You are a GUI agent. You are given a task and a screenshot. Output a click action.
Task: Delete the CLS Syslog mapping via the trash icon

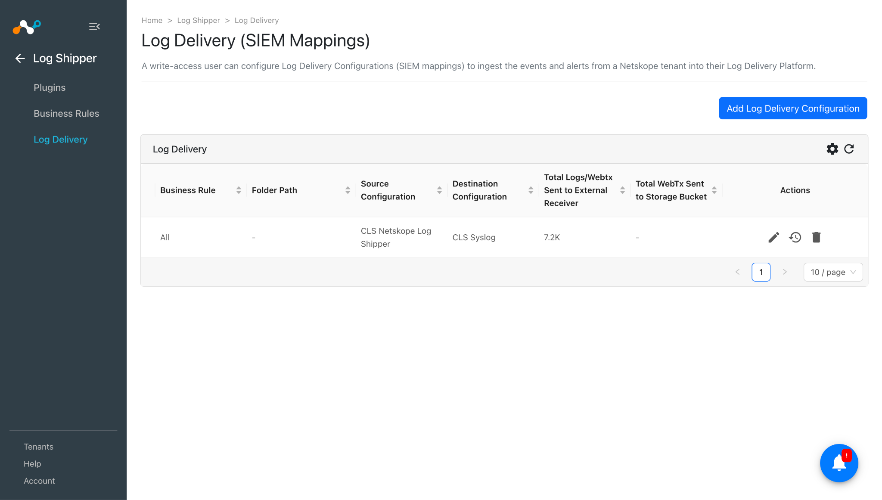coord(816,237)
